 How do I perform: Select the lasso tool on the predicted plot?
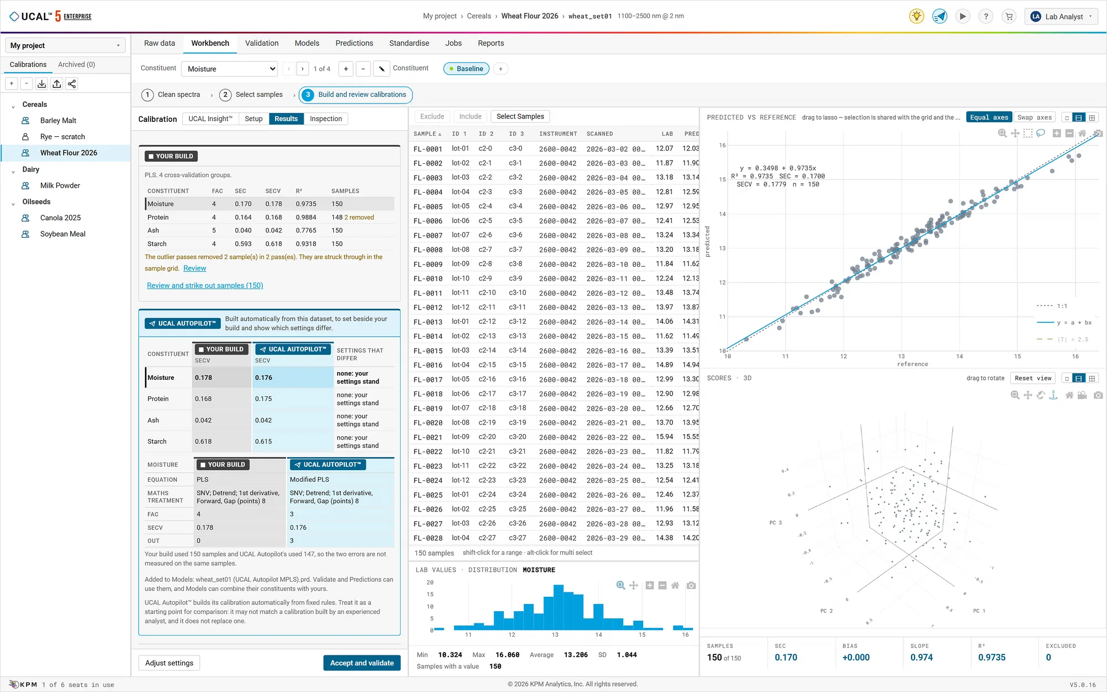(x=1041, y=133)
